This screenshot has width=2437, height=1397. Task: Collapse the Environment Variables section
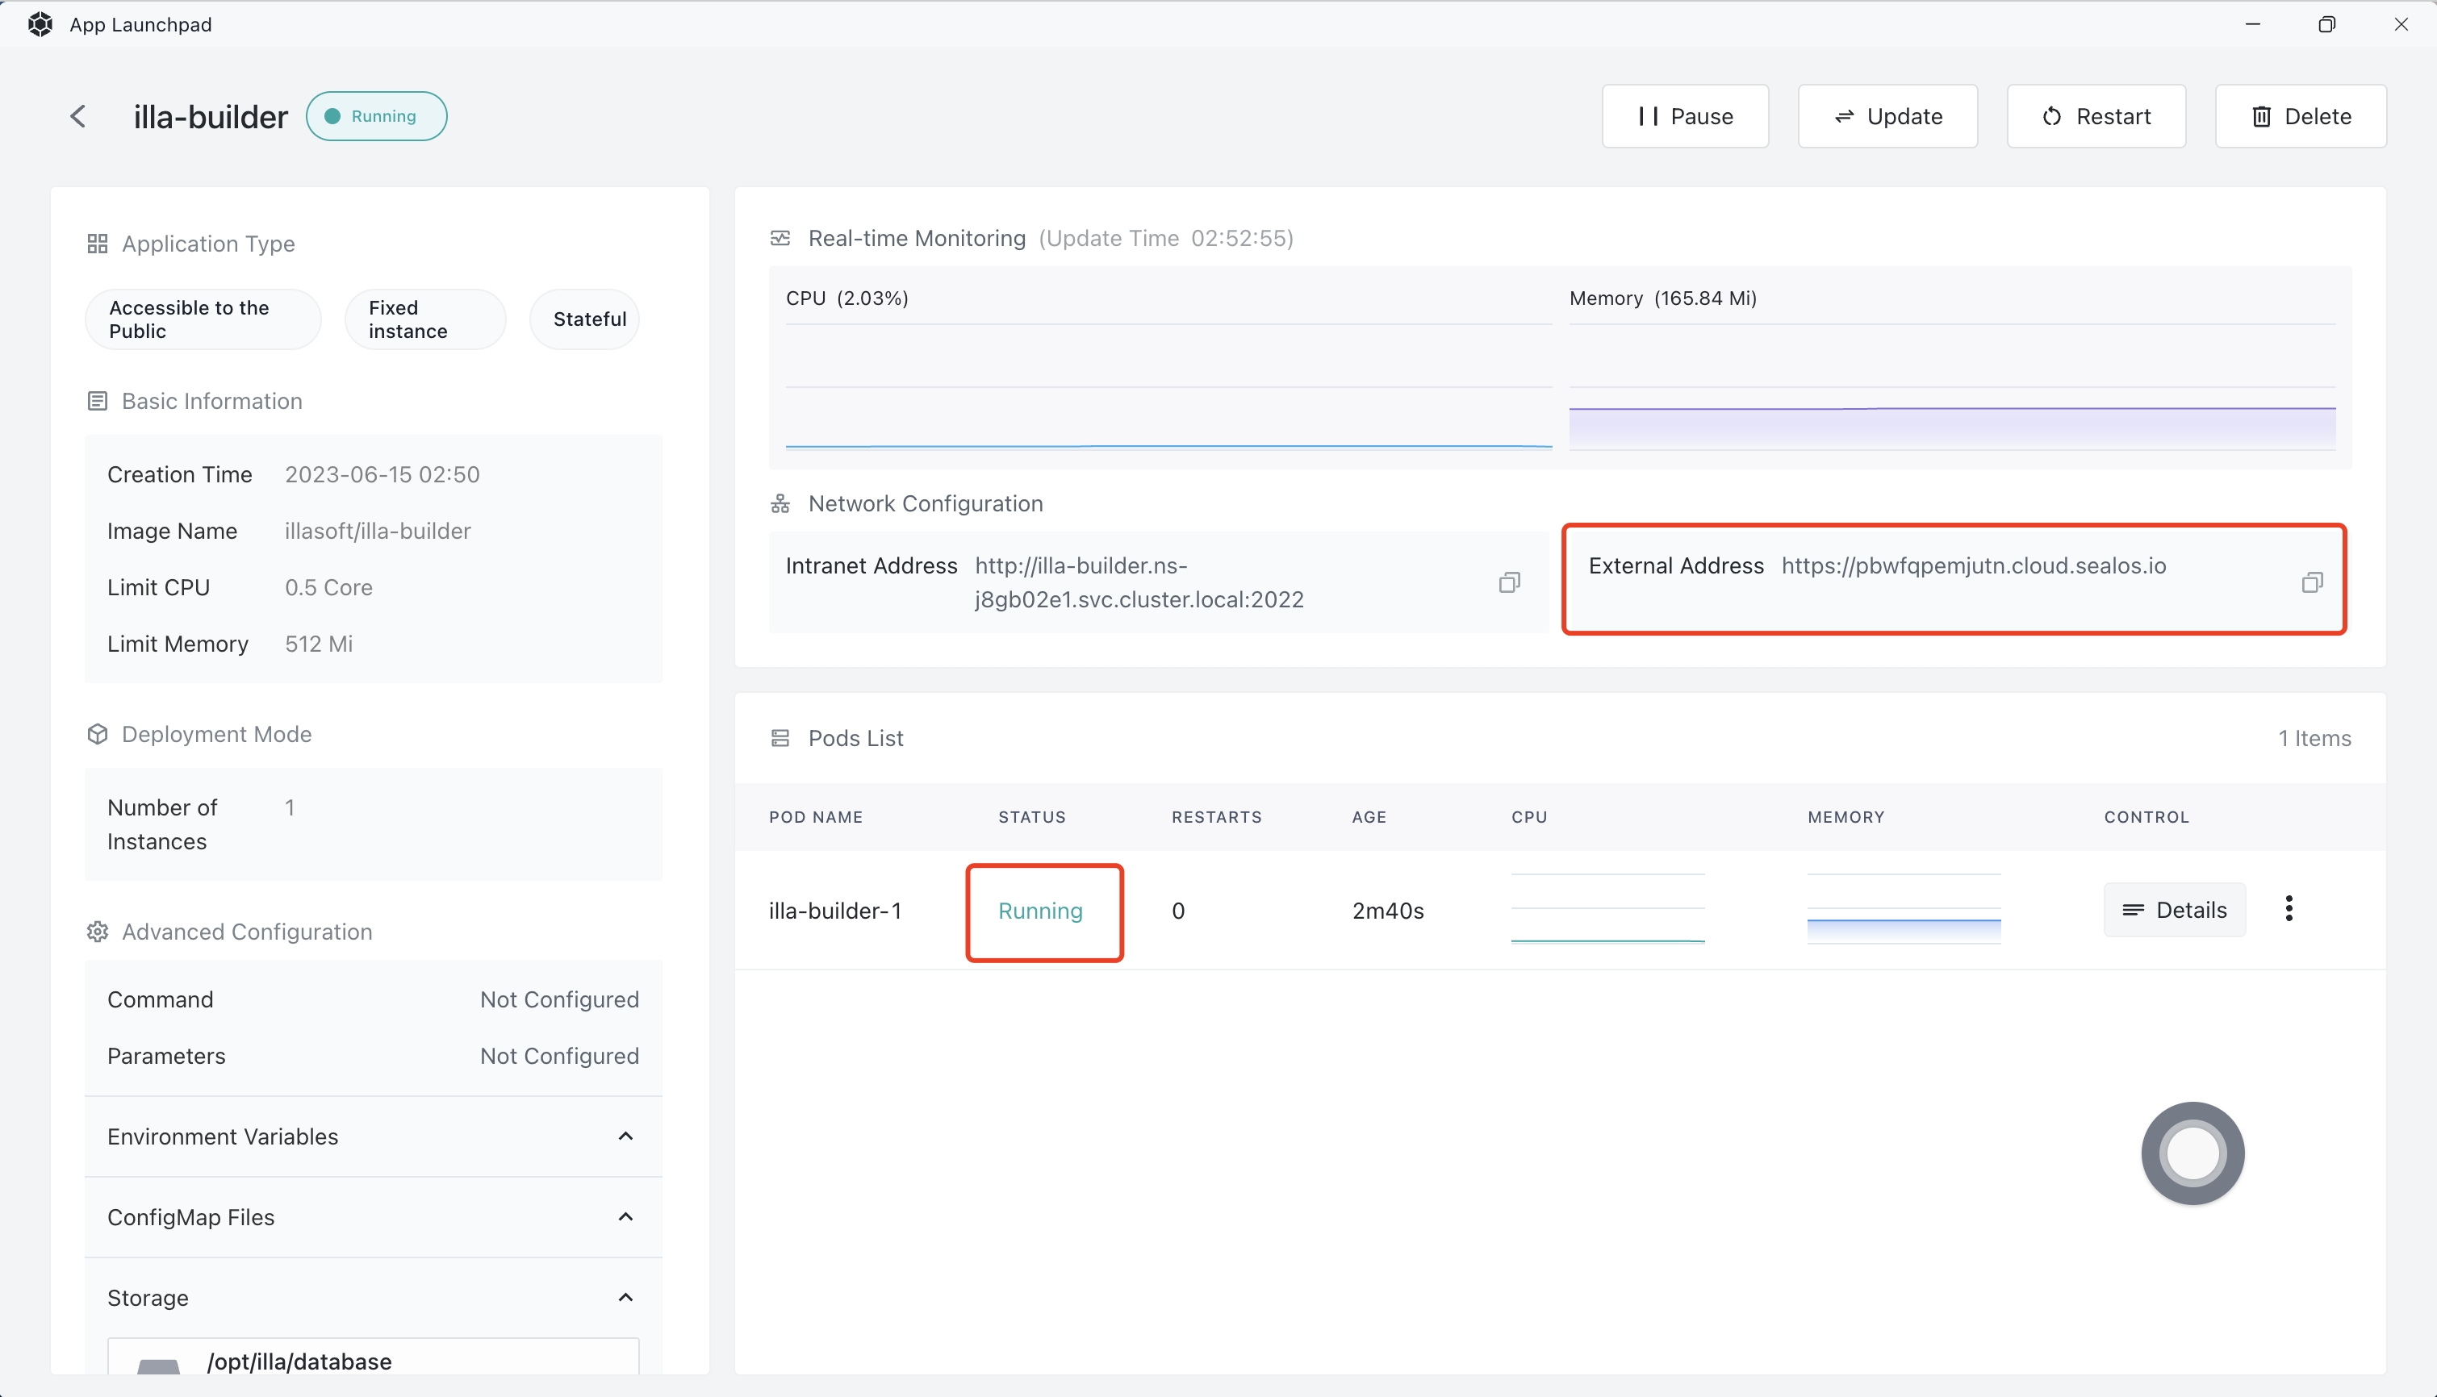click(x=626, y=1136)
